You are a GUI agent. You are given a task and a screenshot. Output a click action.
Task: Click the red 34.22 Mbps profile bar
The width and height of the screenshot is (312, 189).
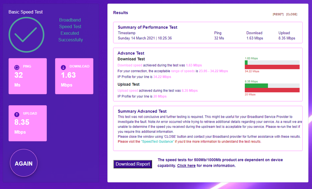click(x=272, y=67)
